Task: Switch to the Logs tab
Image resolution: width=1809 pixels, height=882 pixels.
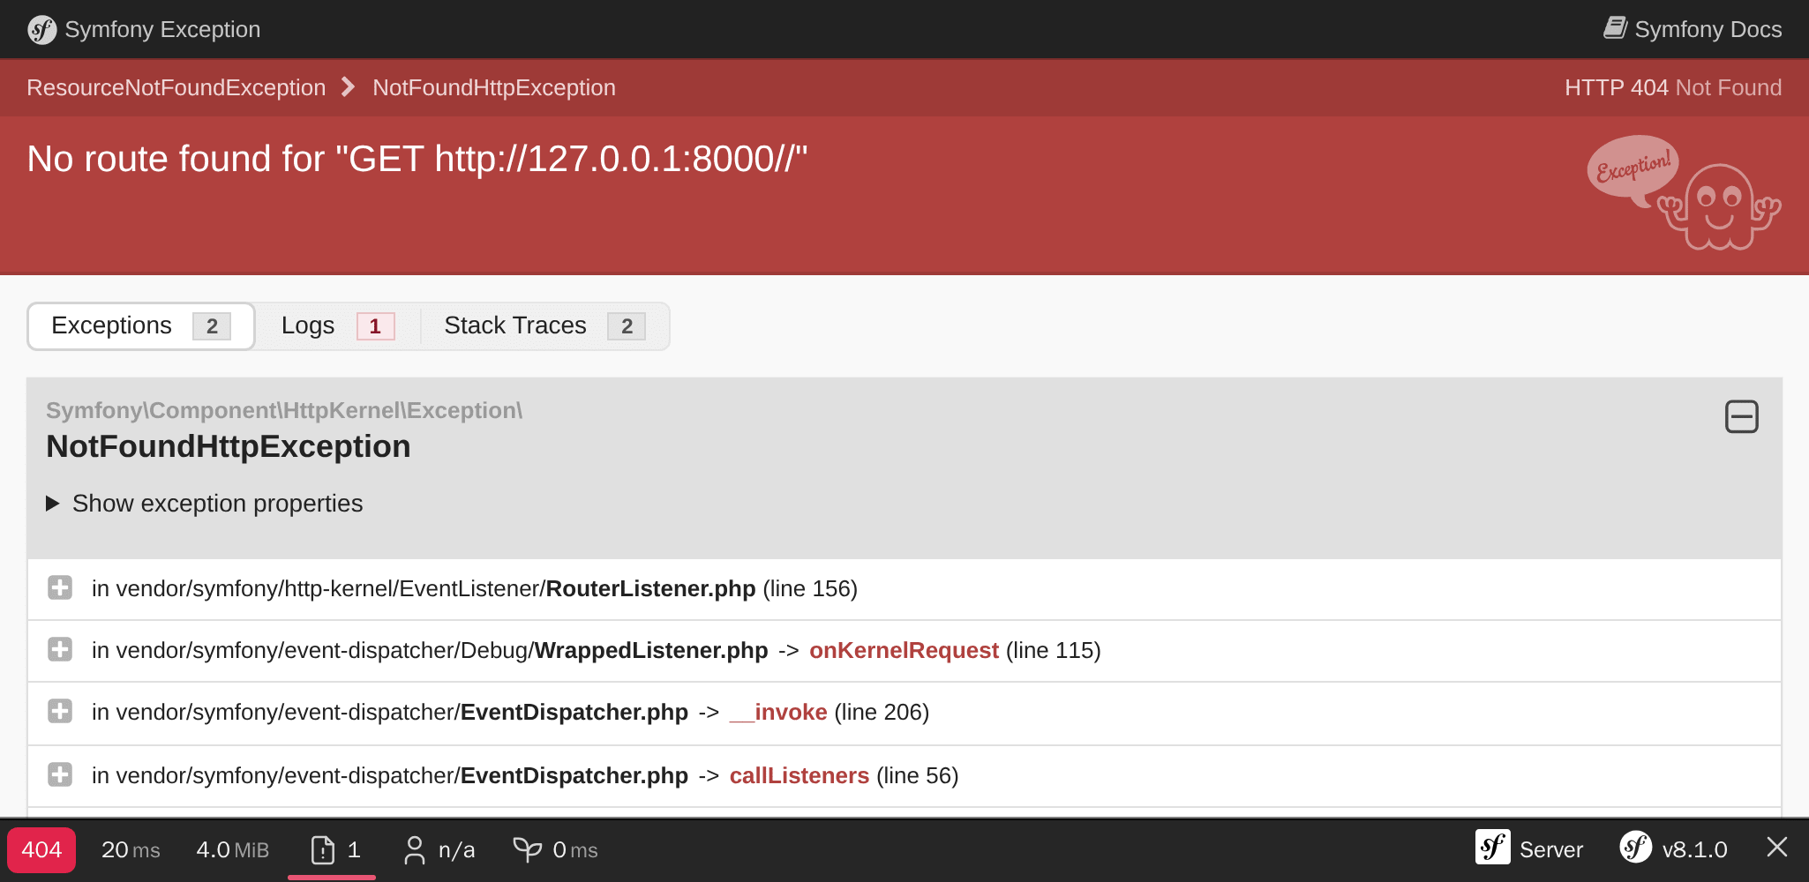Action: point(338,326)
